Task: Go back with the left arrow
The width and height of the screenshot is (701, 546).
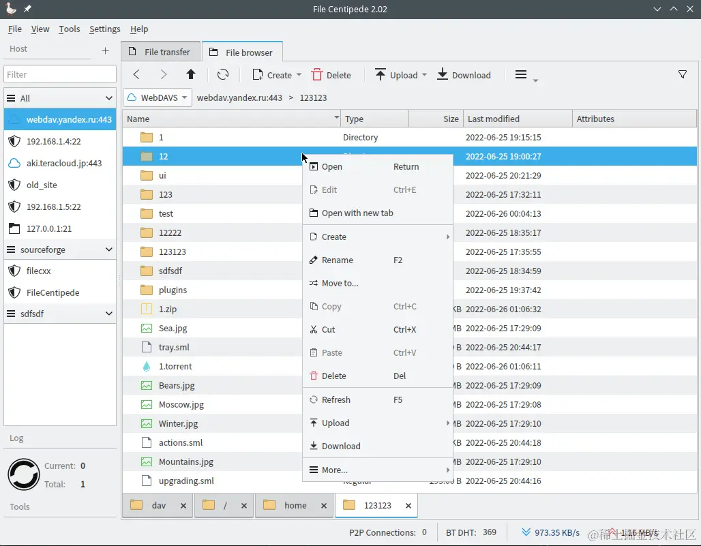Action: [136, 74]
